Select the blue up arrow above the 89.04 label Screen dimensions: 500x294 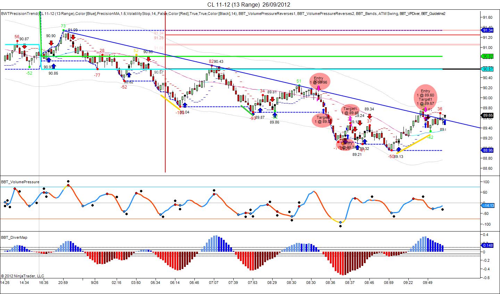pos(185,105)
